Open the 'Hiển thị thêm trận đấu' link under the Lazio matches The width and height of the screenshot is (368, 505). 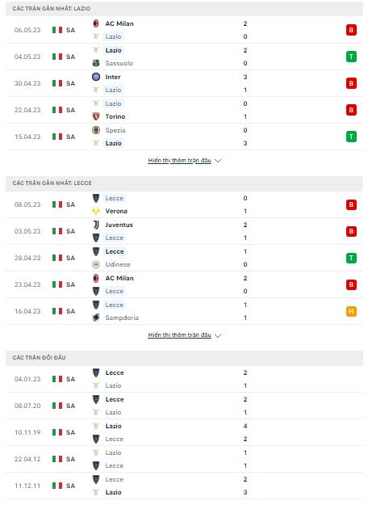[179, 161]
